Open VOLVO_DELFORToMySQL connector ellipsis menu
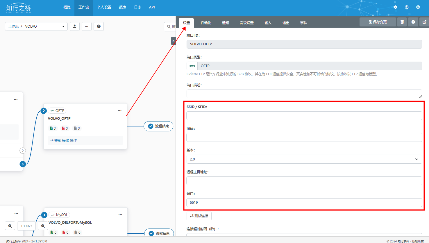429x243 pixels. click(120, 215)
